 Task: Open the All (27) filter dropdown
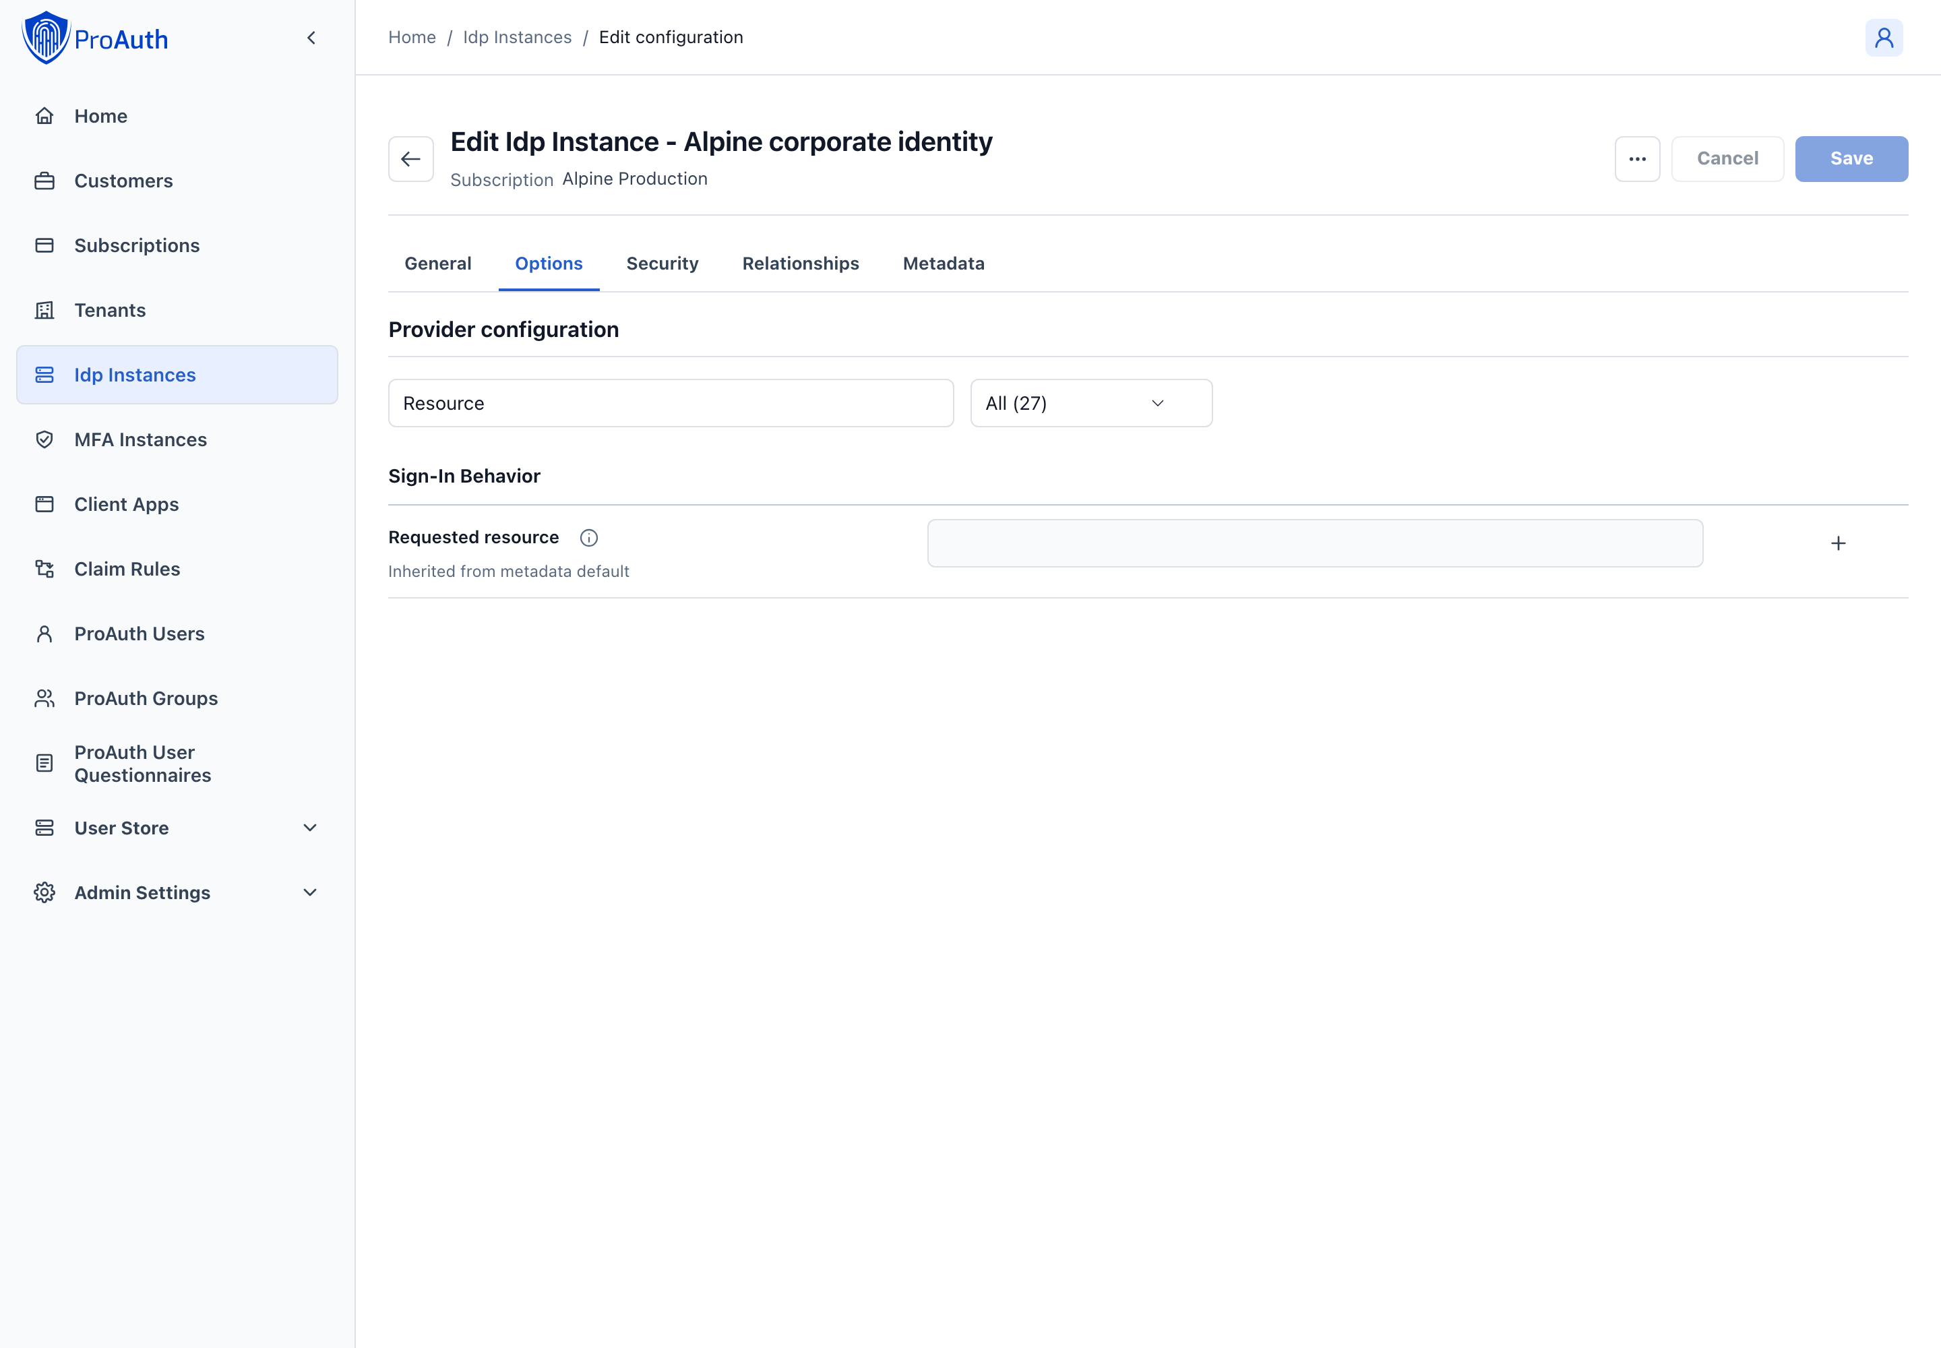click(1091, 403)
